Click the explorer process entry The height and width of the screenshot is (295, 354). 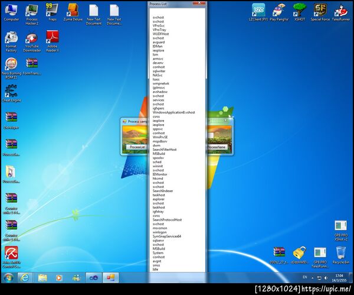coord(159,199)
